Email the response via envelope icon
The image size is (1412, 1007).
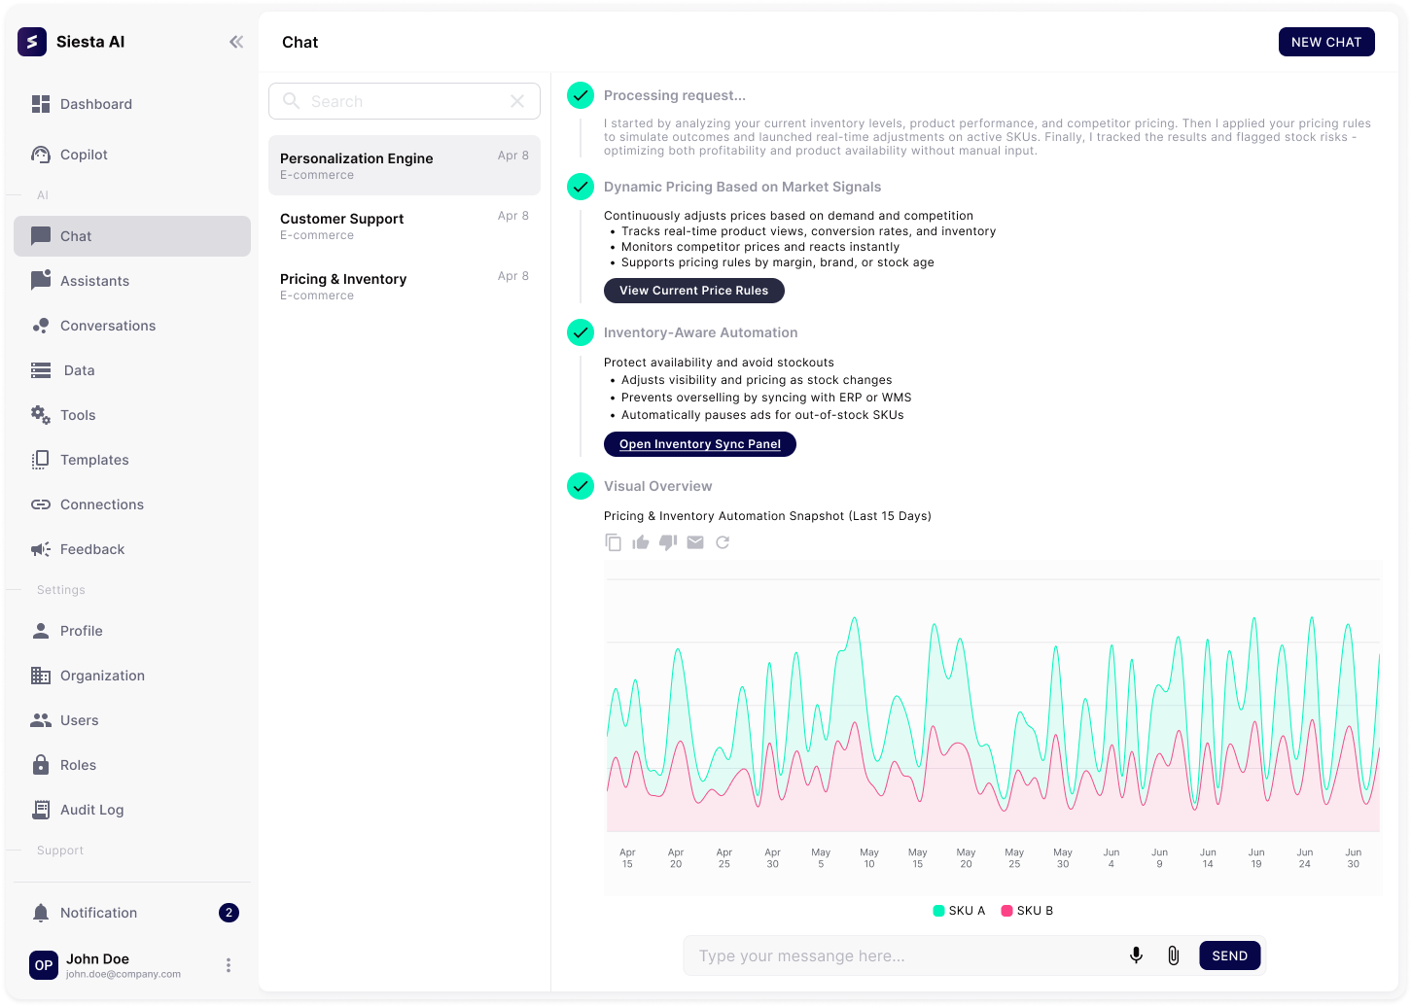[x=694, y=542]
